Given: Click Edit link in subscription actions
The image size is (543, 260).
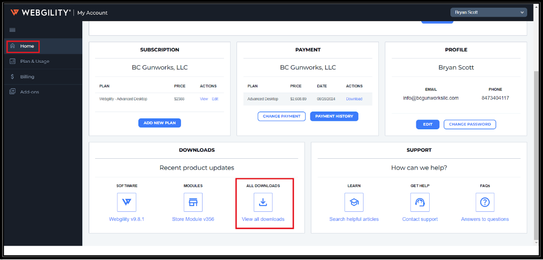Looking at the screenshot, I should [x=215, y=99].
